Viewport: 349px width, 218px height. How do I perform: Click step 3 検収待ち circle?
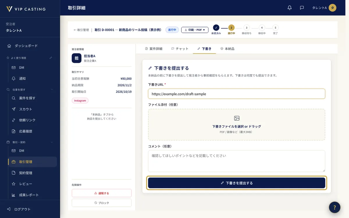coord(247,28)
